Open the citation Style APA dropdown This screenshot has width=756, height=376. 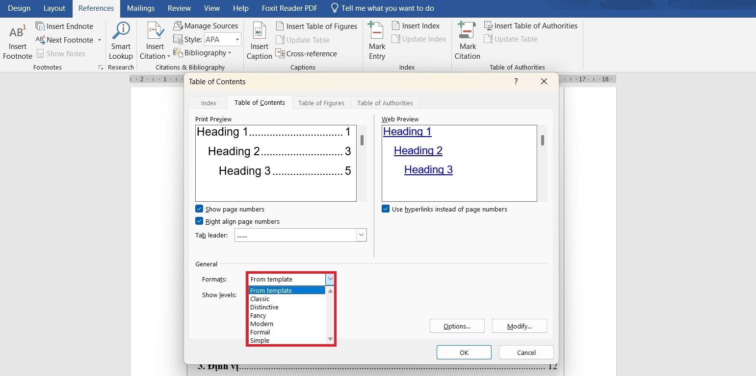pyautogui.click(x=237, y=40)
